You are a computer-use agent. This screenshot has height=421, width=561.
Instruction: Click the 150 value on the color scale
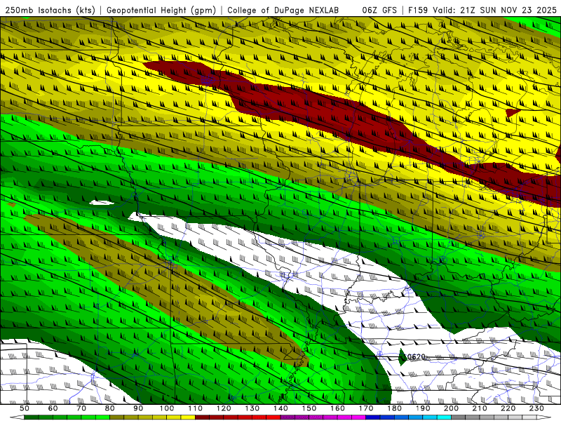click(x=309, y=408)
